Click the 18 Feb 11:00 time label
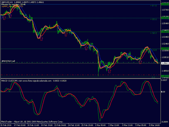This screenshot has width=169, height=127. tap(33, 125)
